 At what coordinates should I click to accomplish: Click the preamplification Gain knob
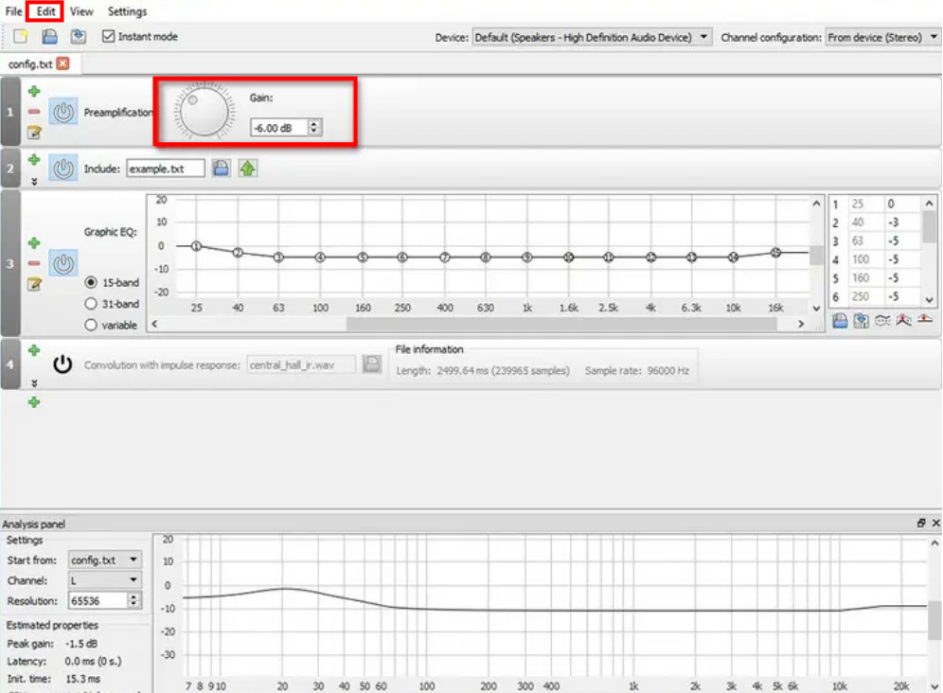(204, 112)
